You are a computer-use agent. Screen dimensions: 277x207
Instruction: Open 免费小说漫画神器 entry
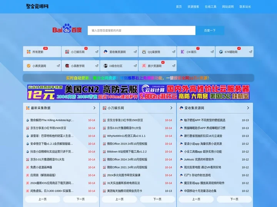click(41, 167)
